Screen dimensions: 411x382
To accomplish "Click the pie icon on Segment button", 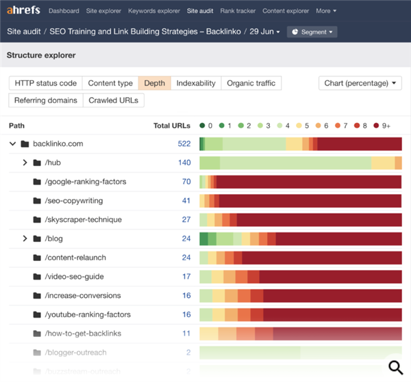I will click(295, 32).
